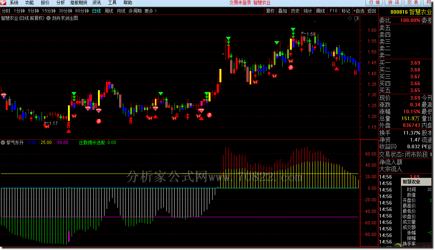Click the 返回 back button

click(x=372, y=11)
